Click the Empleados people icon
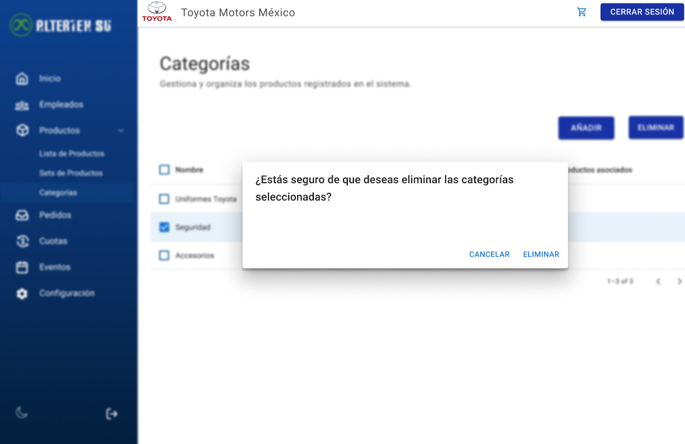Screen dimensions: 685x444 click(x=22, y=105)
